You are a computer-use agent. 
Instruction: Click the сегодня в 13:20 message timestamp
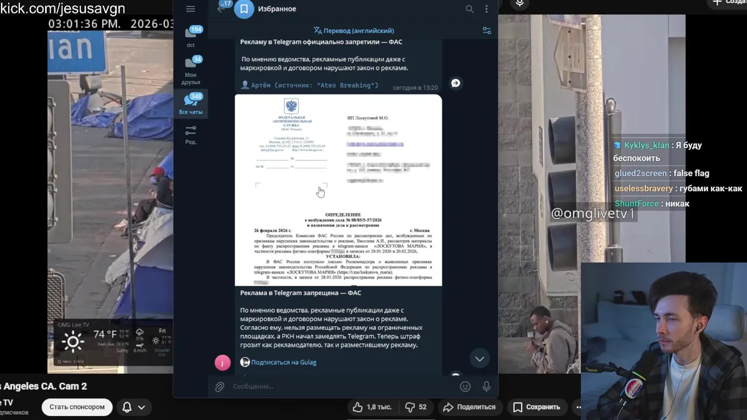(x=415, y=87)
